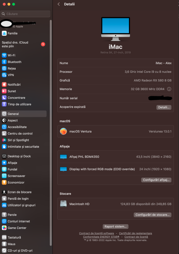Viewport: 179px width, 254px height.
Task: Open the VPN sidebar icon
Action: pos(4,75)
